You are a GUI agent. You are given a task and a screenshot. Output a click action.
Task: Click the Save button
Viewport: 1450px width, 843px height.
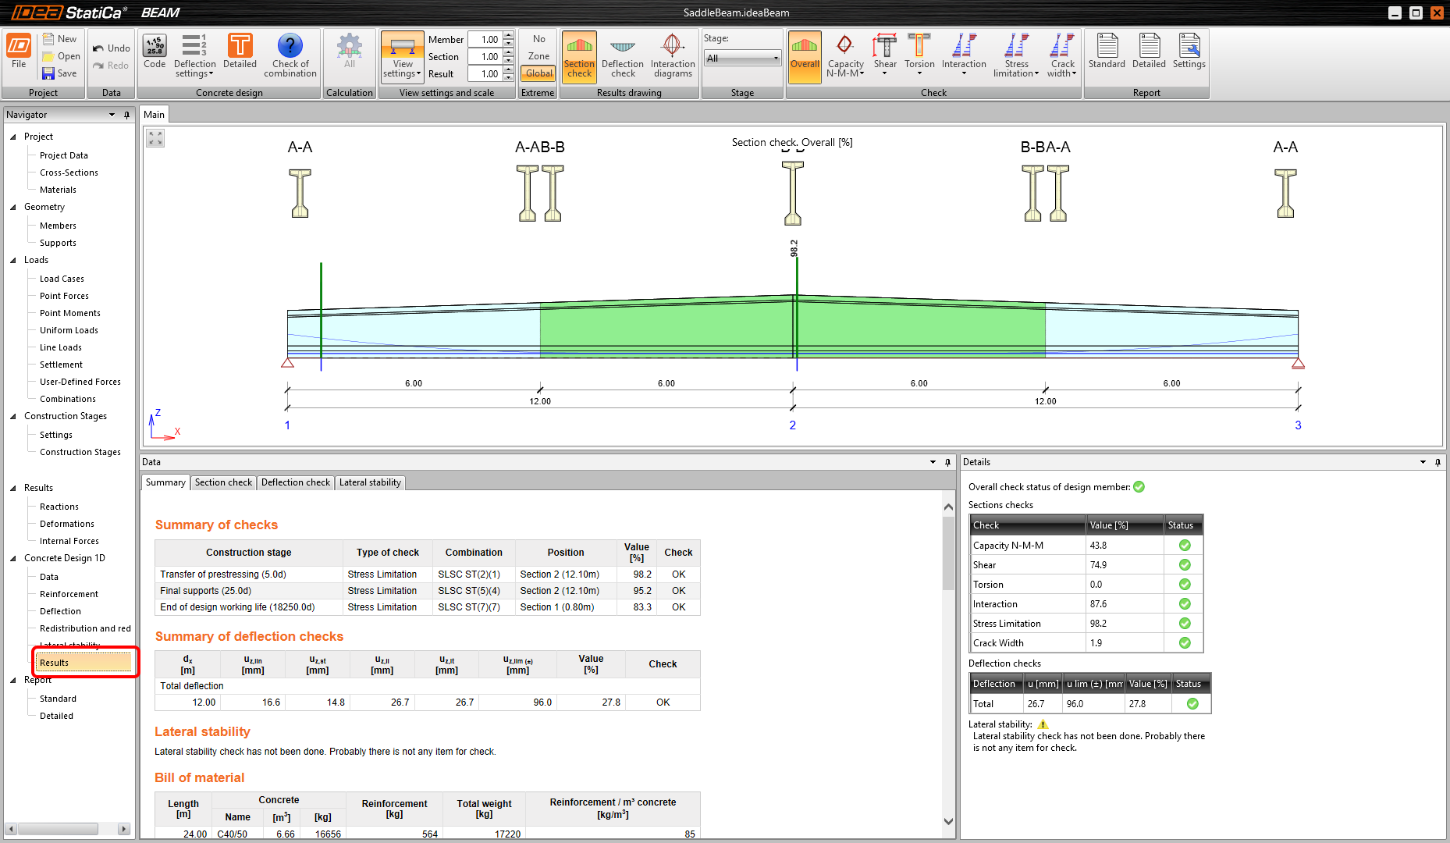click(60, 73)
